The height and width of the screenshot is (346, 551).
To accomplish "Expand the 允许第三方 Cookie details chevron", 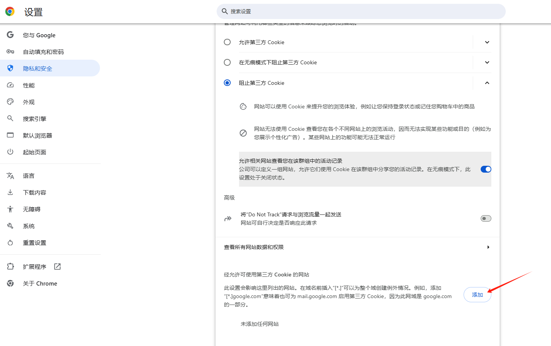I will click(487, 42).
